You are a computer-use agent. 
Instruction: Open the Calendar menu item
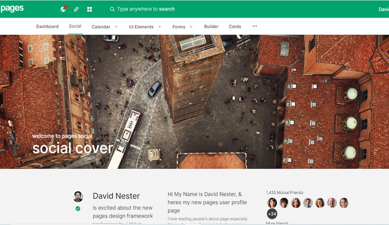pos(101,27)
